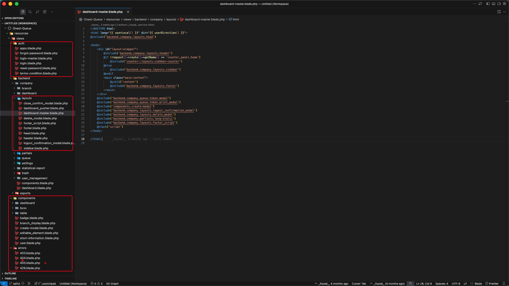This screenshot has height=286, width=509.
Task: Select the dashboard-master.blade.php editor tab
Action: pyautogui.click(x=102, y=12)
